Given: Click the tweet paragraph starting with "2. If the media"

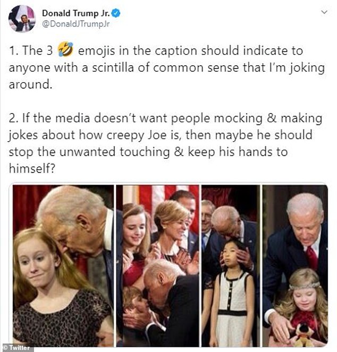Looking at the screenshot, I should tap(165, 142).
